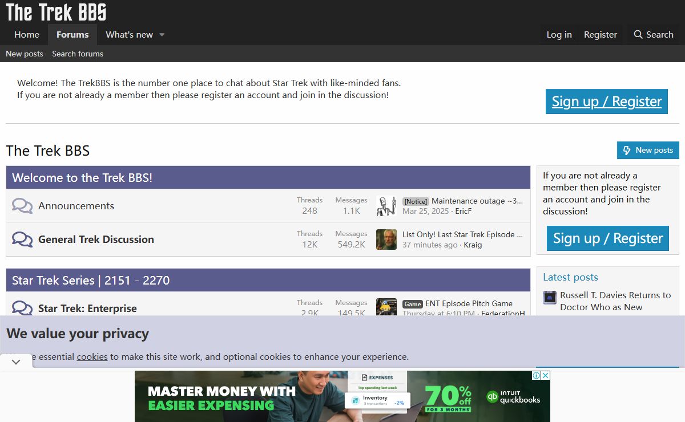Open the Star Trek Series | 2151 - 2270 category

coord(91,280)
